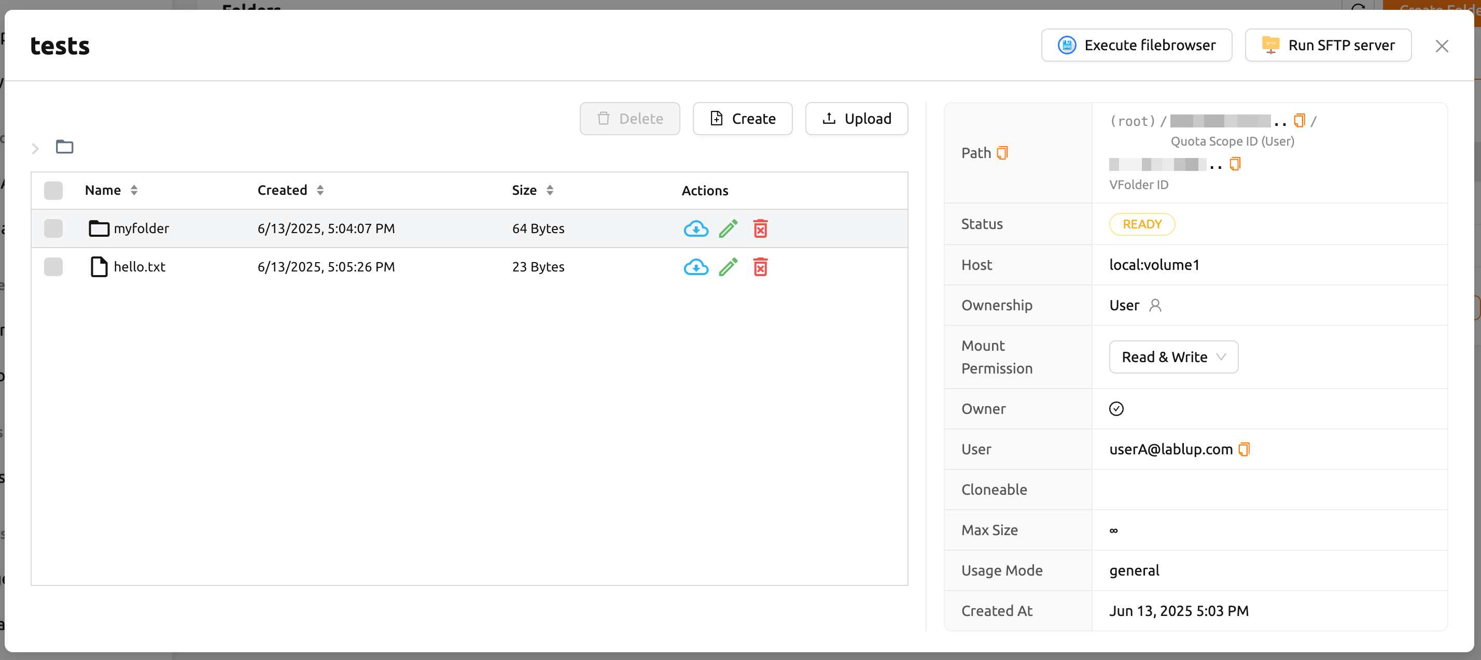This screenshot has width=1481, height=660.
Task: Click the local:volume1 host value
Action: click(1154, 265)
